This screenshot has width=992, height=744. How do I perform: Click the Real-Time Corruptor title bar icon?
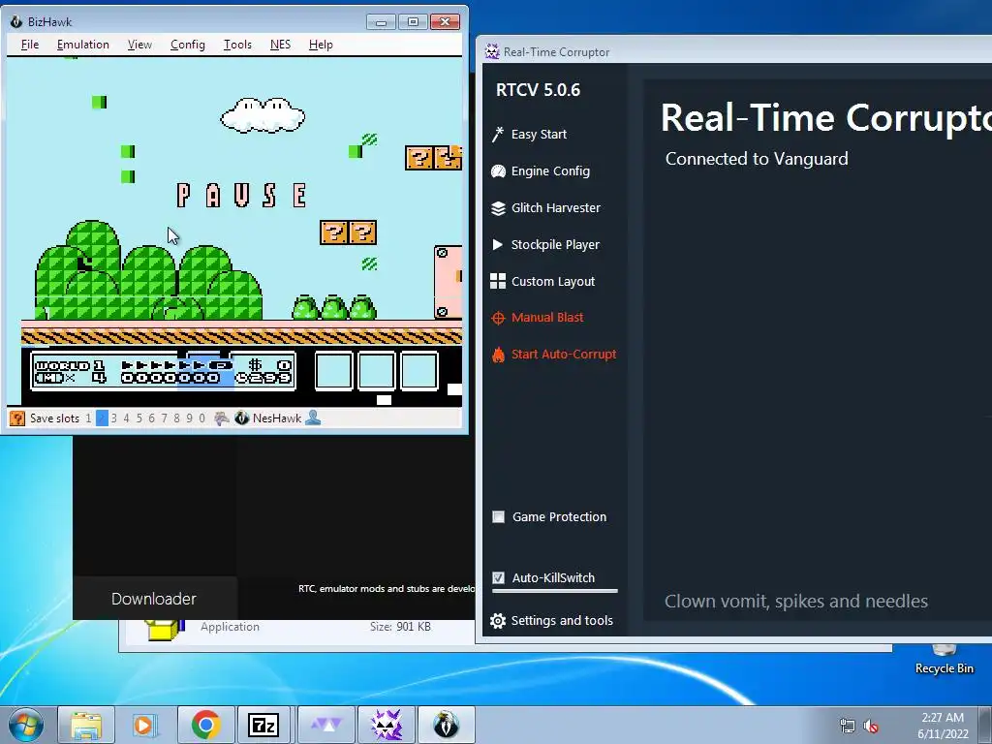[x=491, y=52]
